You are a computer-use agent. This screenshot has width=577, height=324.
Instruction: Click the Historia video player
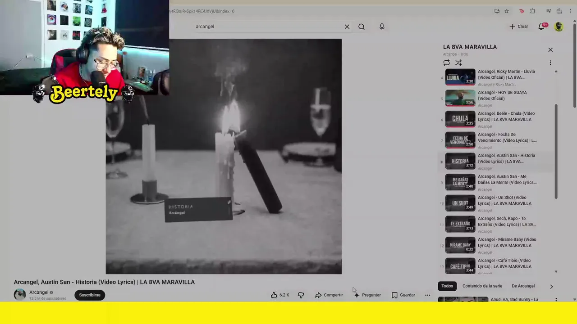(224, 156)
